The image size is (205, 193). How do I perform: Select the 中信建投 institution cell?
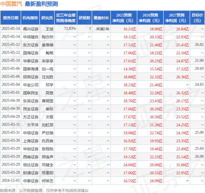click(x=31, y=37)
